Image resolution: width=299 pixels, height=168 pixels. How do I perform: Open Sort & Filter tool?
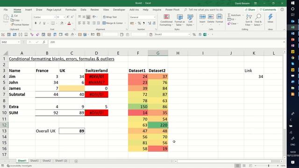click(249, 20)
